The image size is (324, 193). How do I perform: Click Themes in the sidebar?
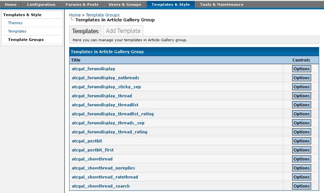[15, 23]
